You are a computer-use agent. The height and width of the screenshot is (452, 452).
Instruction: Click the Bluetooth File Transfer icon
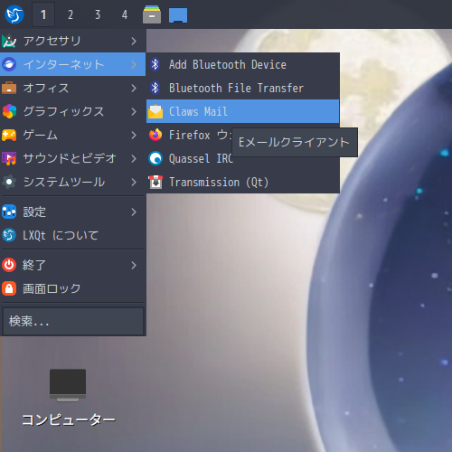155,88
